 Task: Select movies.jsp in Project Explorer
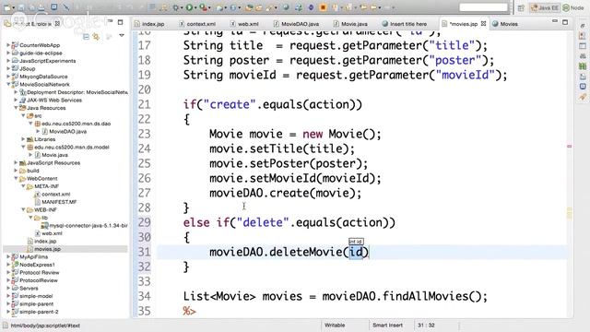click(47, 249)
